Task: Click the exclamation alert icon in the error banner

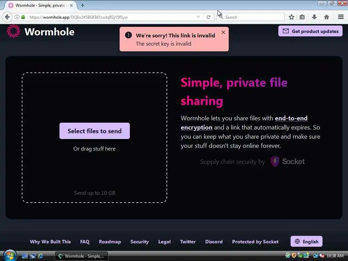Action: [128, 35]
